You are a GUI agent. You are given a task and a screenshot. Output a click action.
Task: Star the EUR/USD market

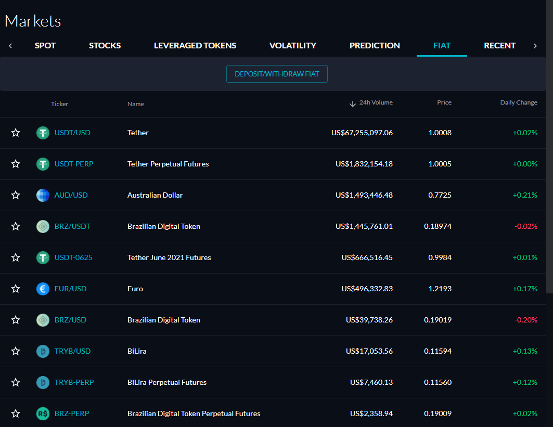16,289
